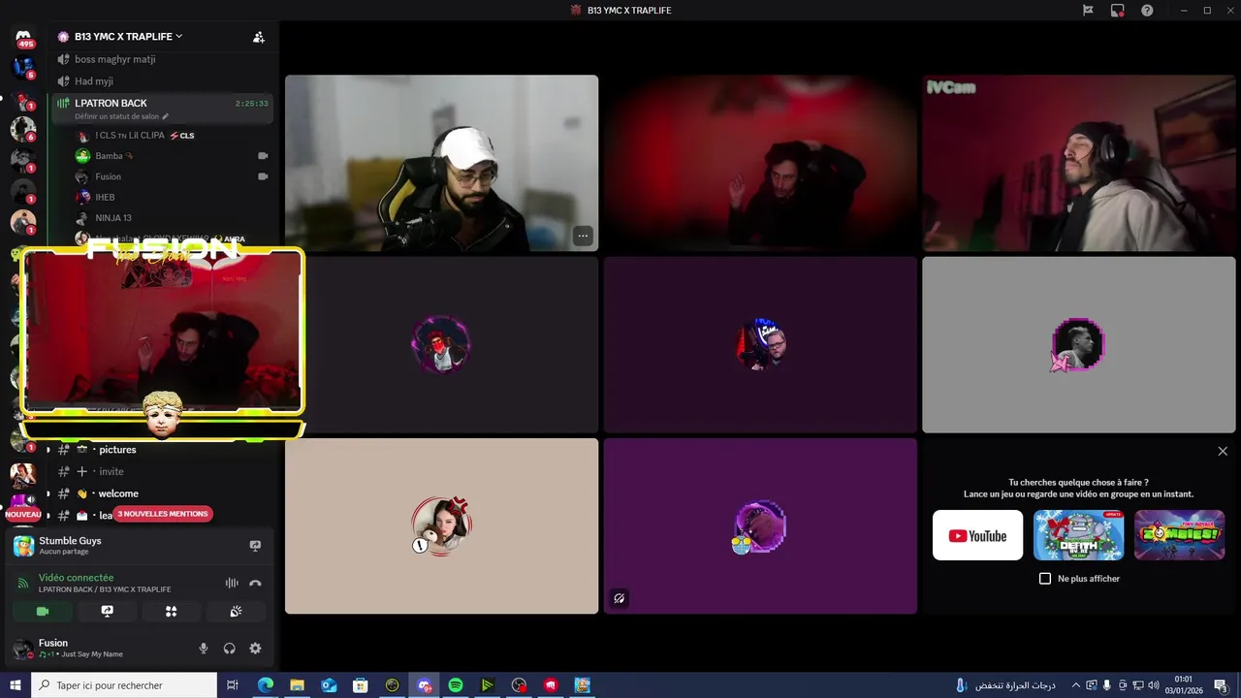Disconnect from voice call with phone icon
This screenshot has height=698, width=1241.
point(255,583)
